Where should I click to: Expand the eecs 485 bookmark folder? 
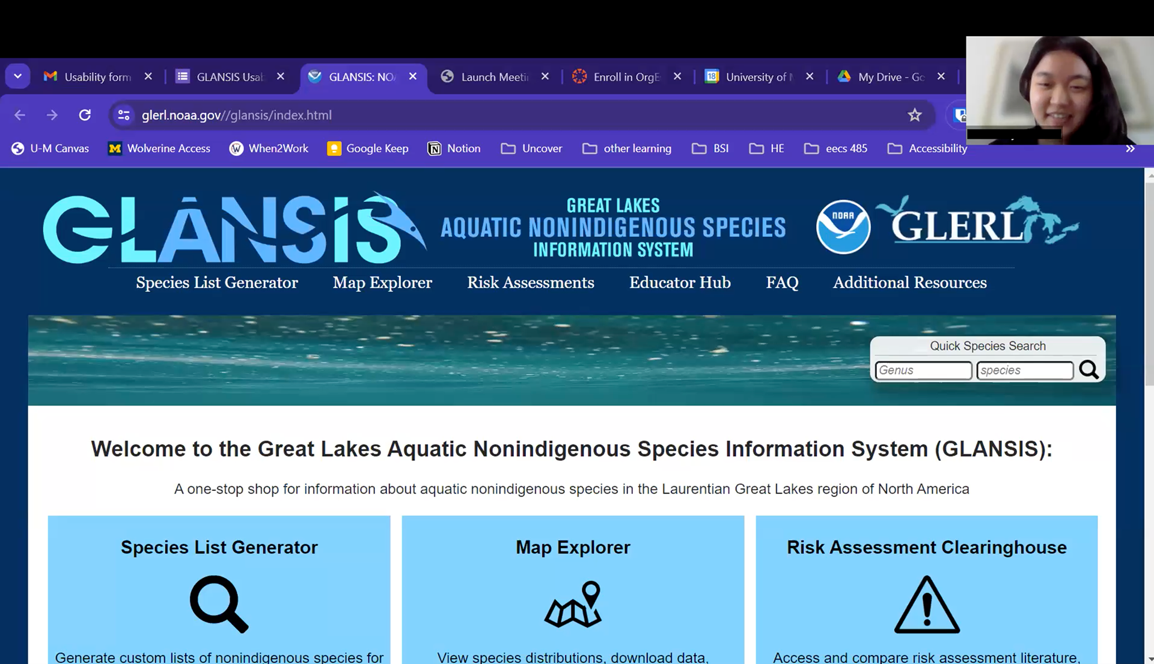[836, 148]
